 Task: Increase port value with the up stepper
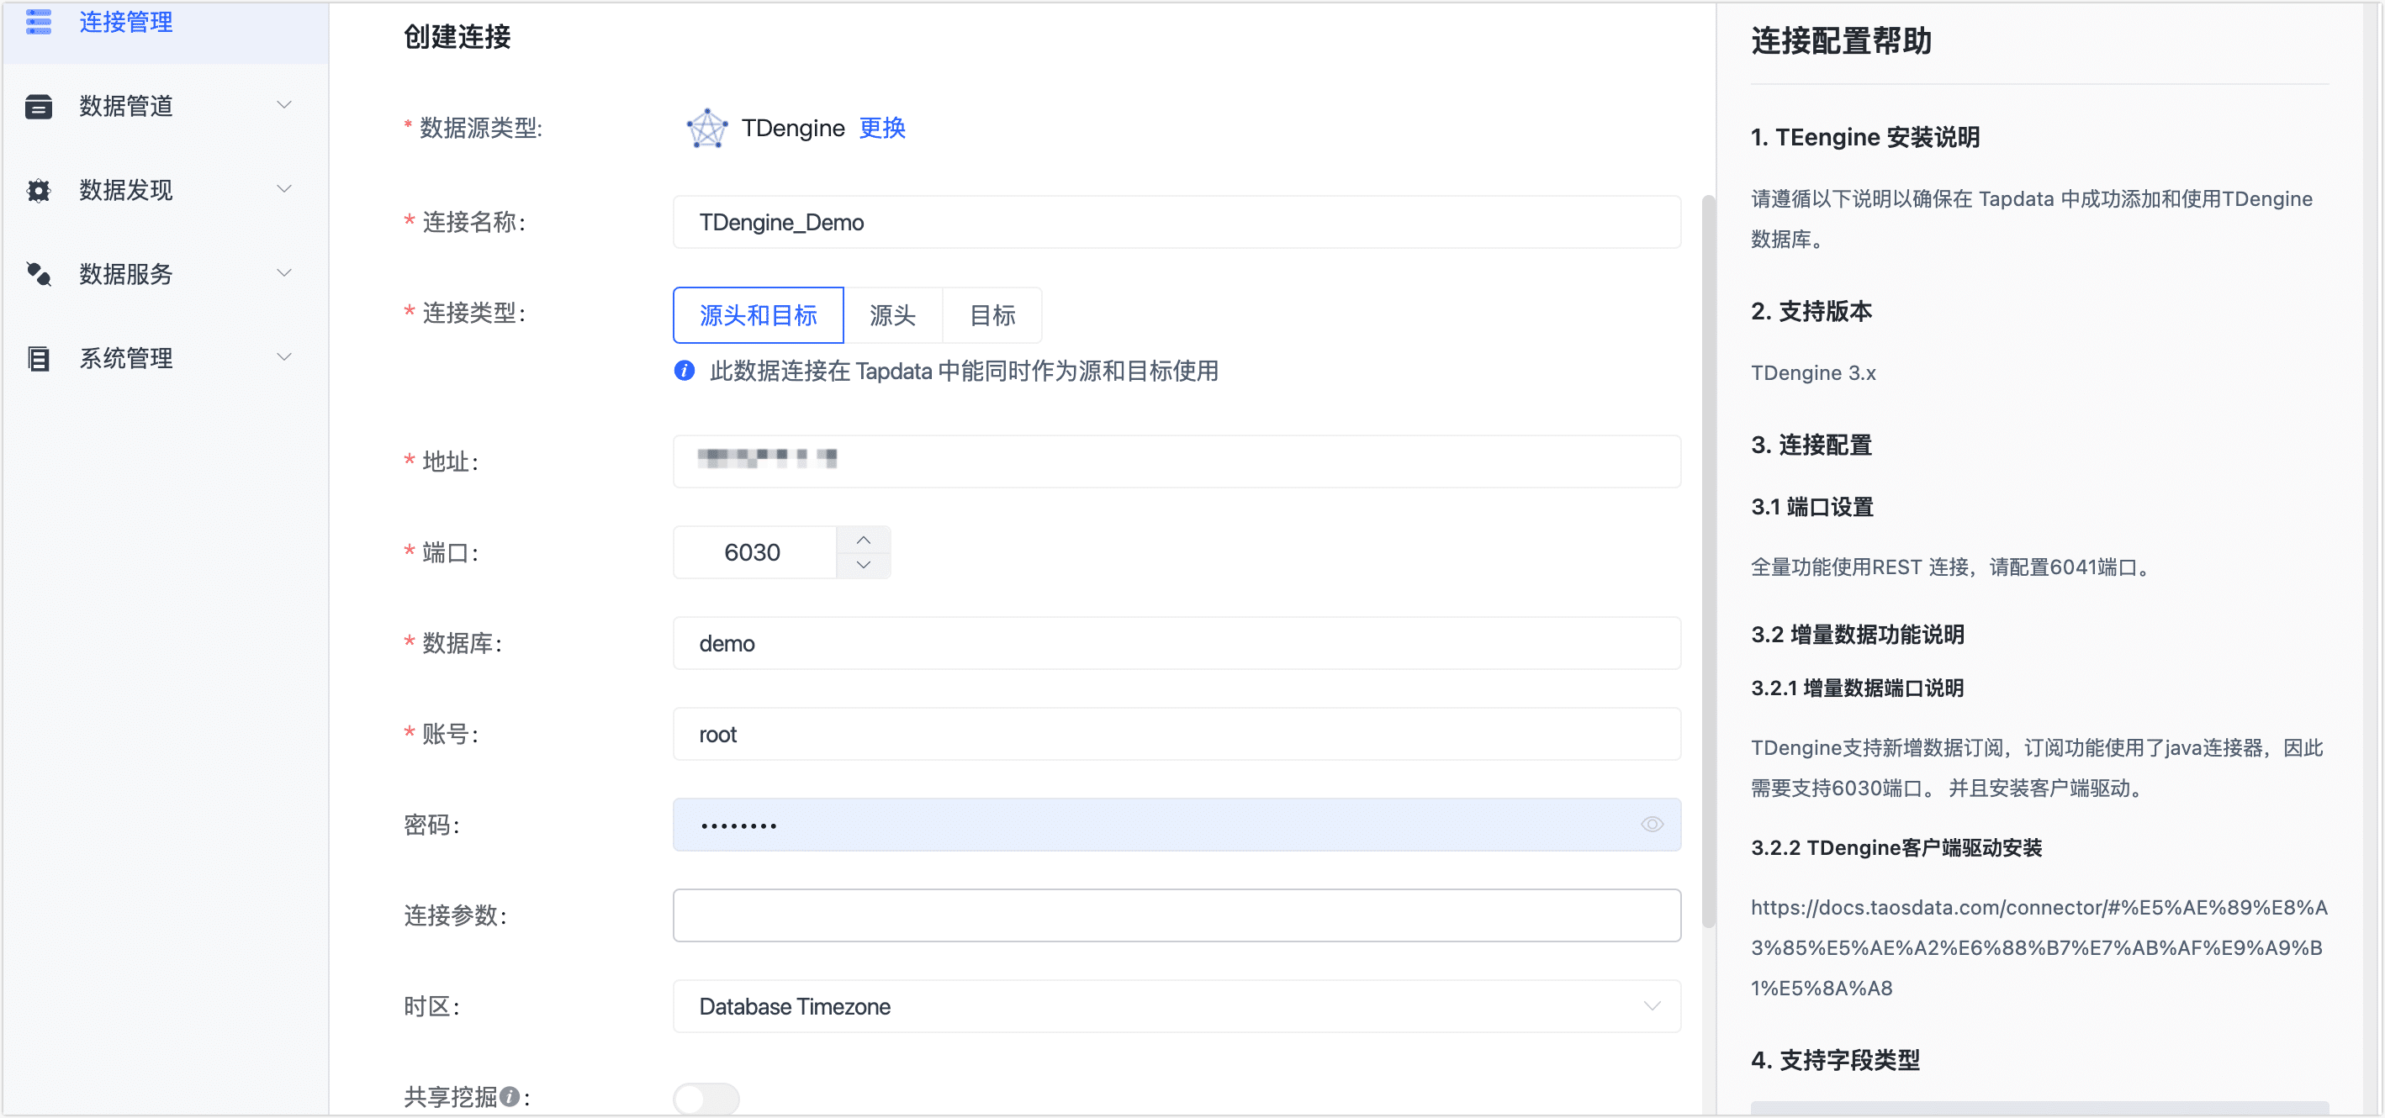[x=863, y=540]
